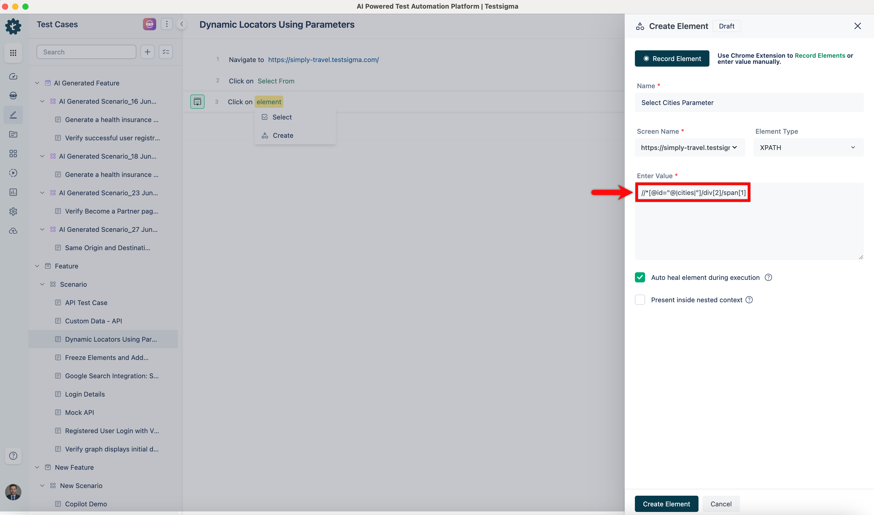
Task: Open the Element Type XPATH dropdown
Action: pos(808,147)
